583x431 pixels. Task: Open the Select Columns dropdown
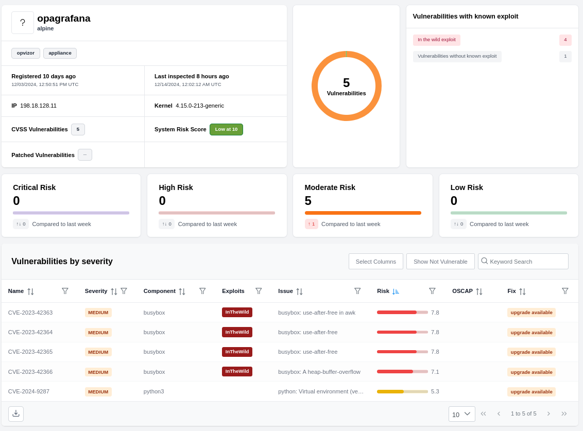(x=375, y=261)
